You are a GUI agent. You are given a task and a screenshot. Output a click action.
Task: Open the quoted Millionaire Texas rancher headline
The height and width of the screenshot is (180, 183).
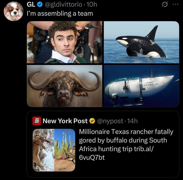[126, 144]
